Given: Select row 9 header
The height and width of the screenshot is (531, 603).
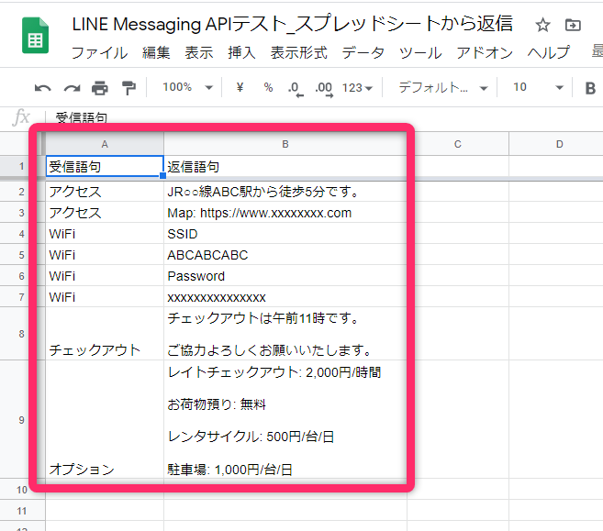Looking at the screenshot, I should click(22, 420).
